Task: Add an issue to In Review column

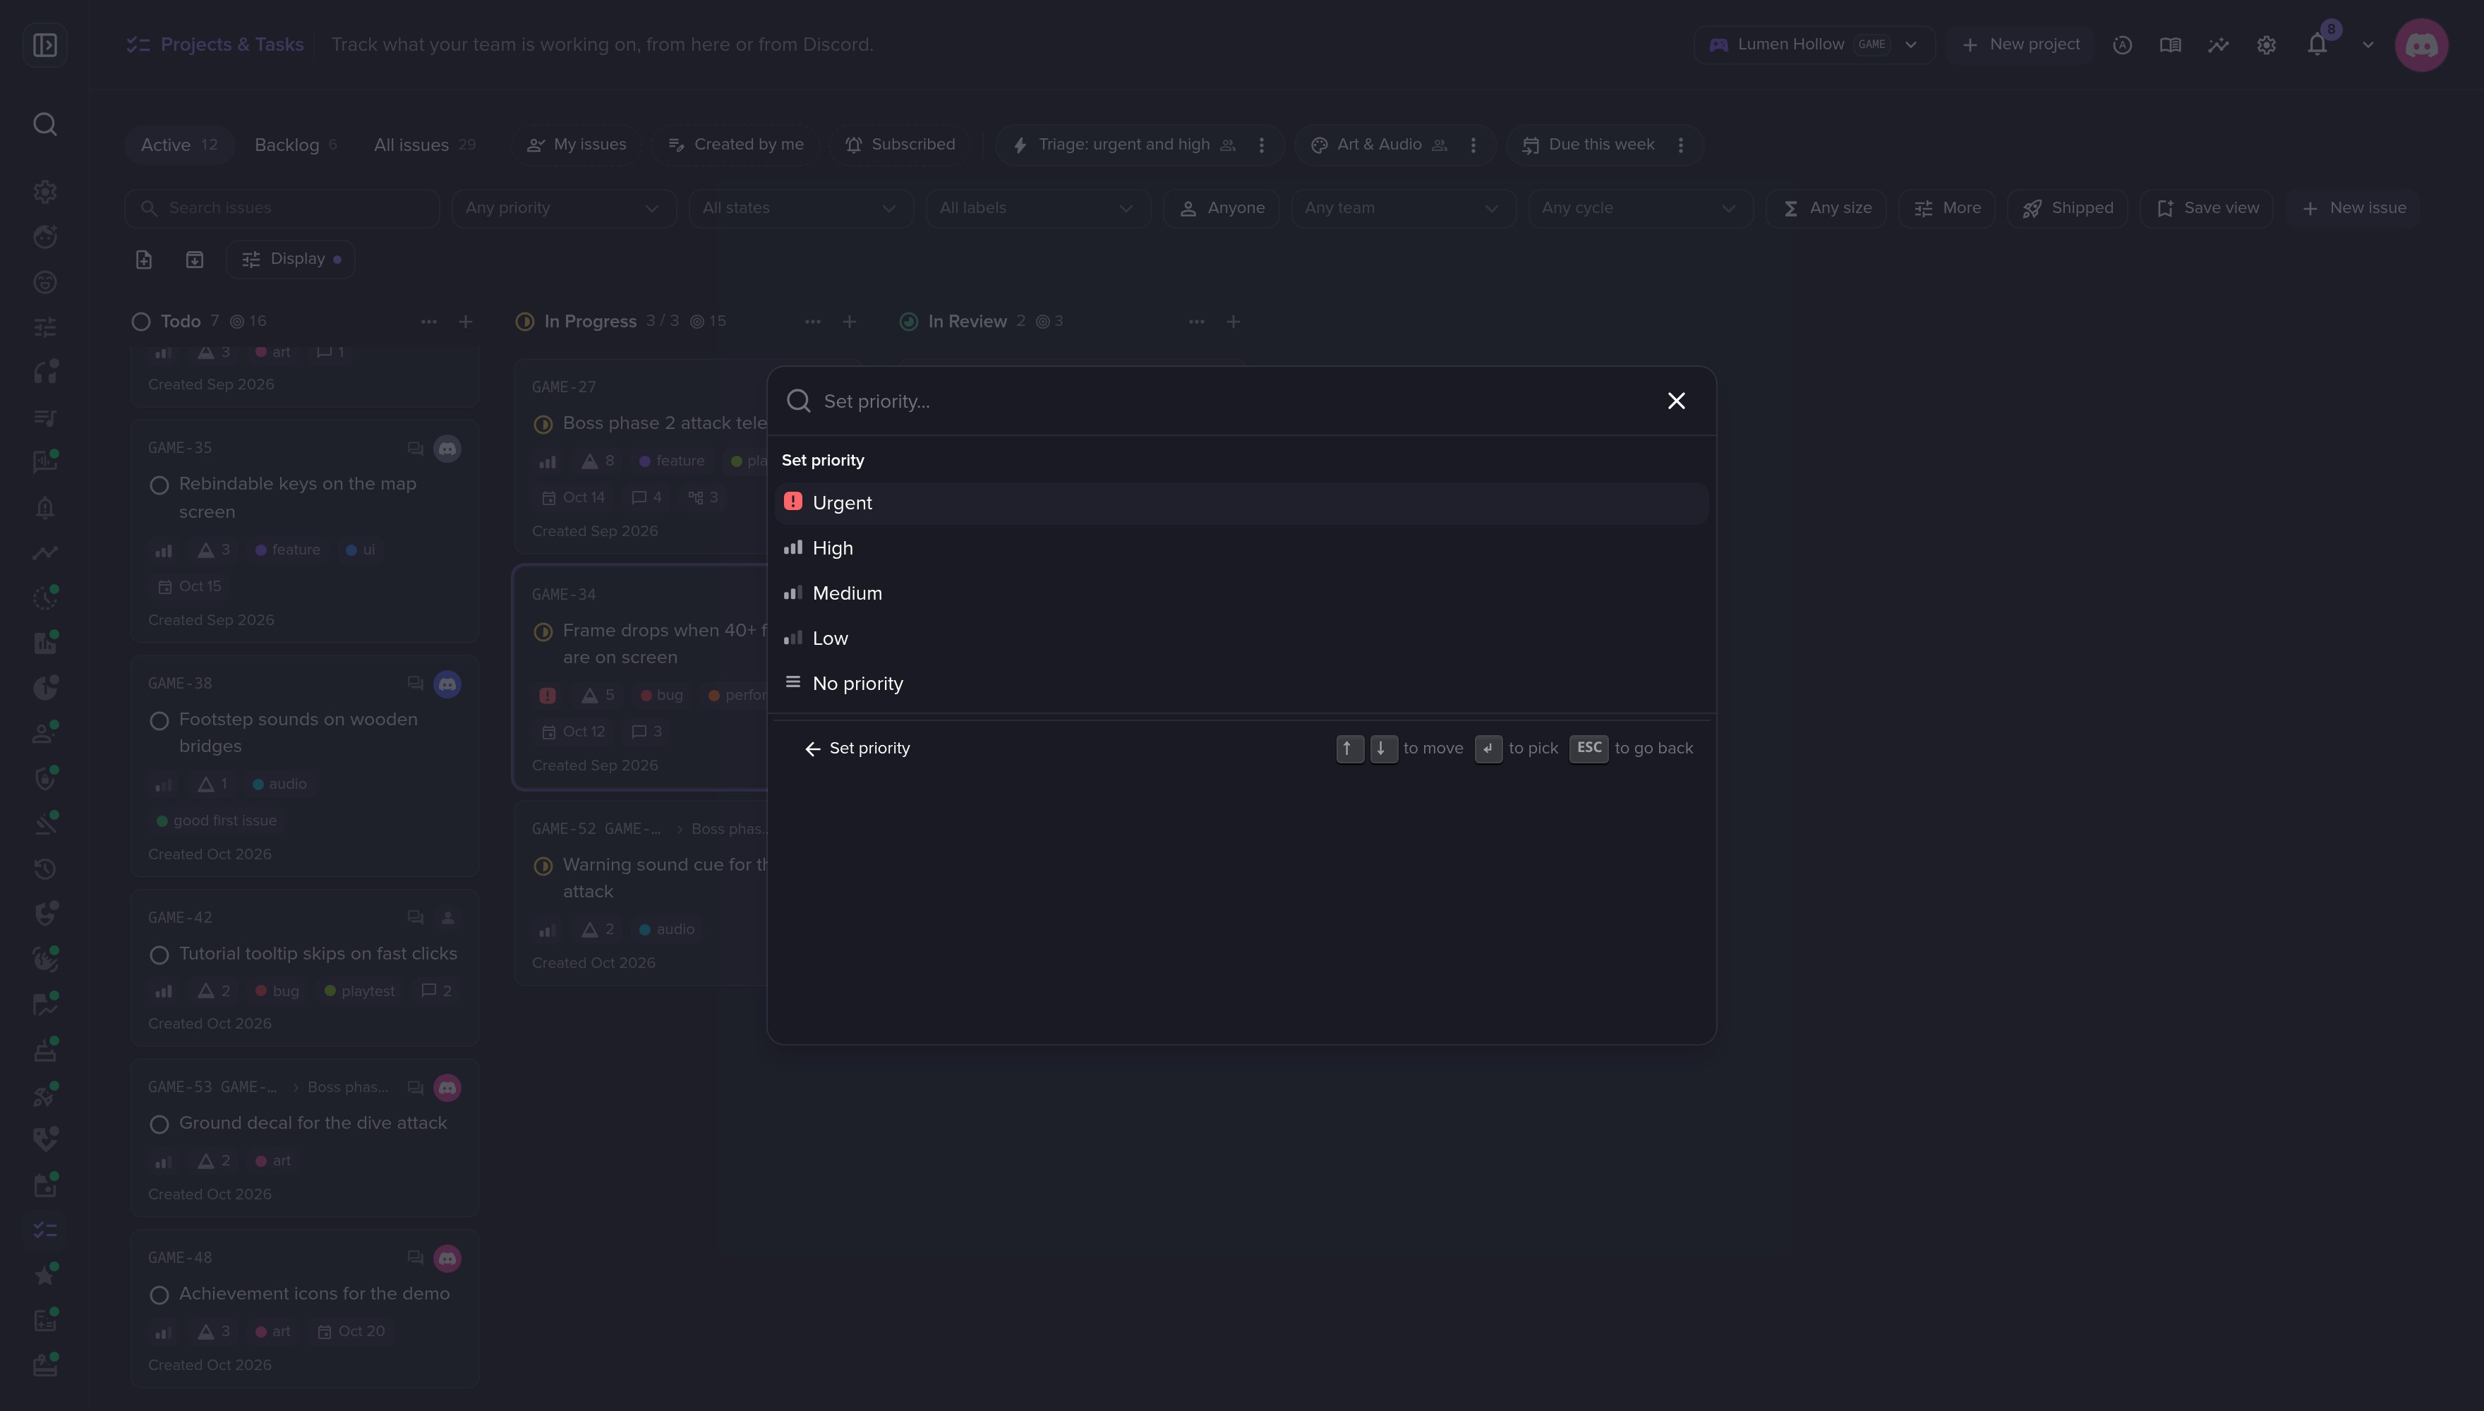Action: (1233, 322)
